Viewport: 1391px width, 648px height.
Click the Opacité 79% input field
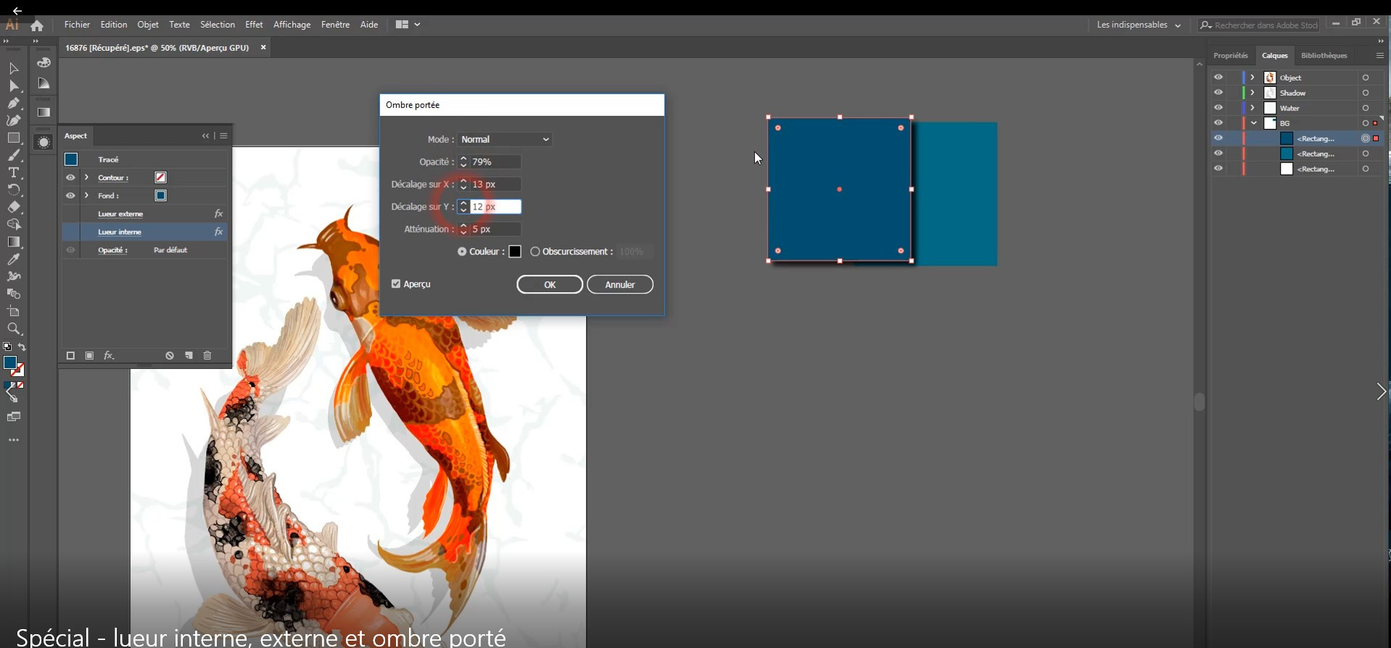click(x=496, y=162)
